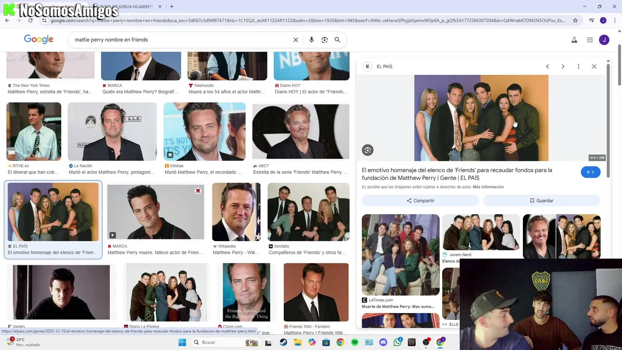This screenshot has height=350, width=622.
Task: Open the Windows Start menu
Action: [182, 342]
